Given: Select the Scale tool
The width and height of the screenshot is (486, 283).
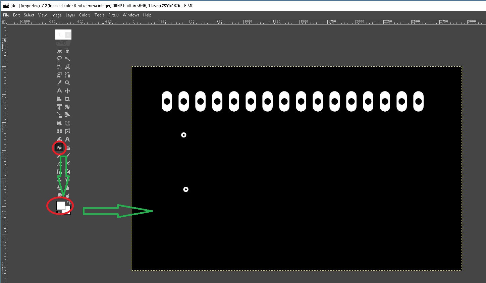Looking at the screenshot, I should coord(59,115).
